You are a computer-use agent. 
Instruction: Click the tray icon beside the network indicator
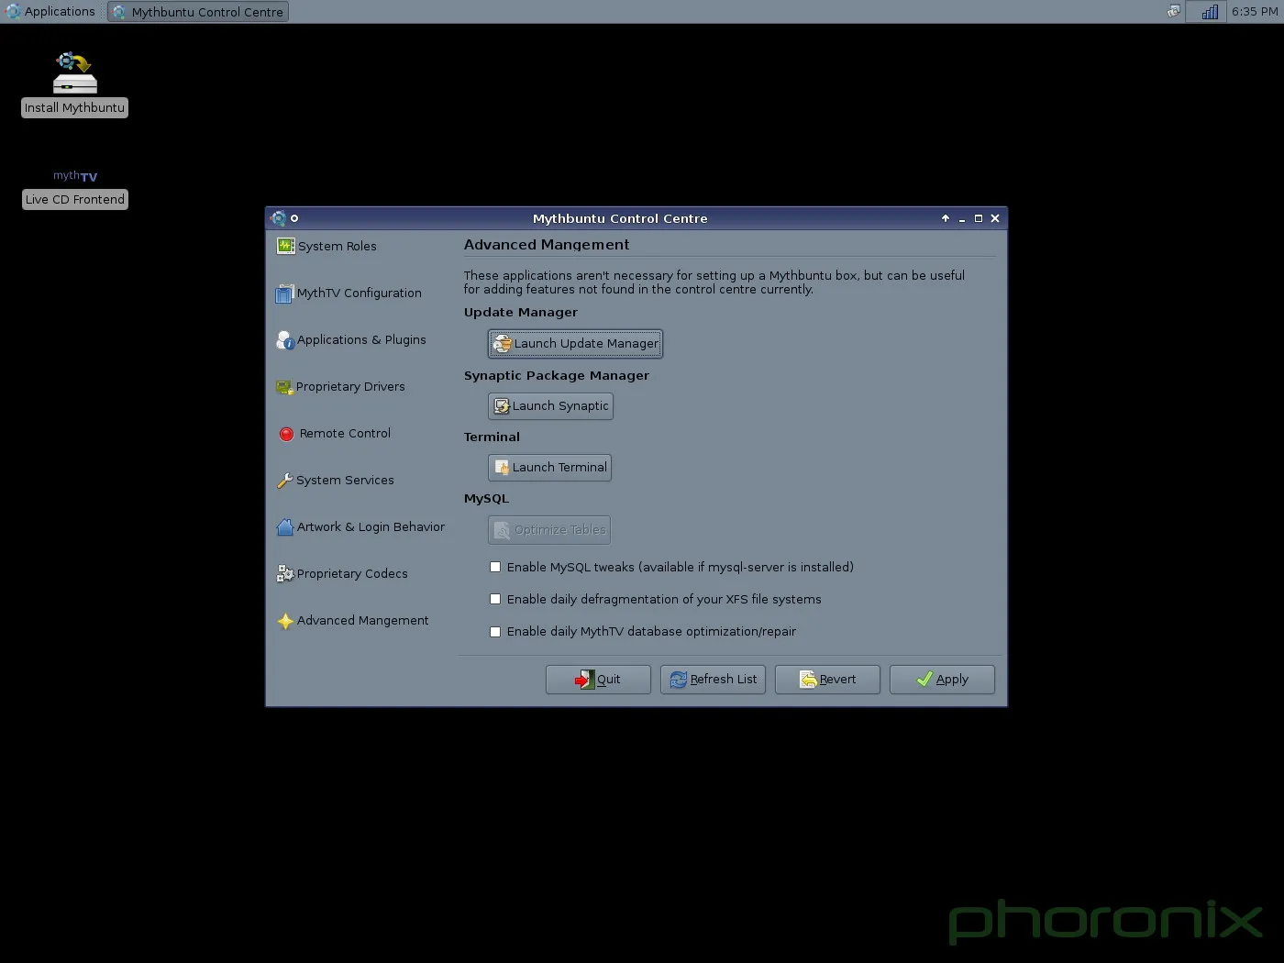point(1173,12)
